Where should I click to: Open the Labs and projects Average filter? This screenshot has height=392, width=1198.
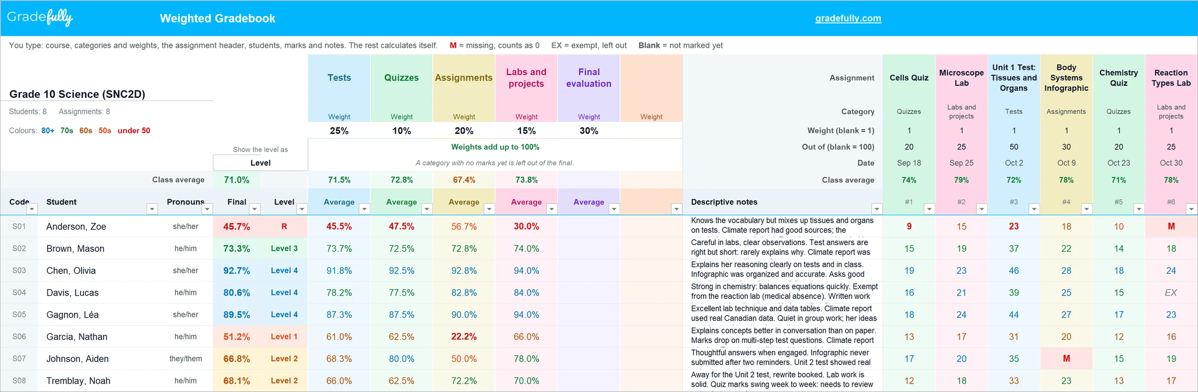tap(552, 209)
